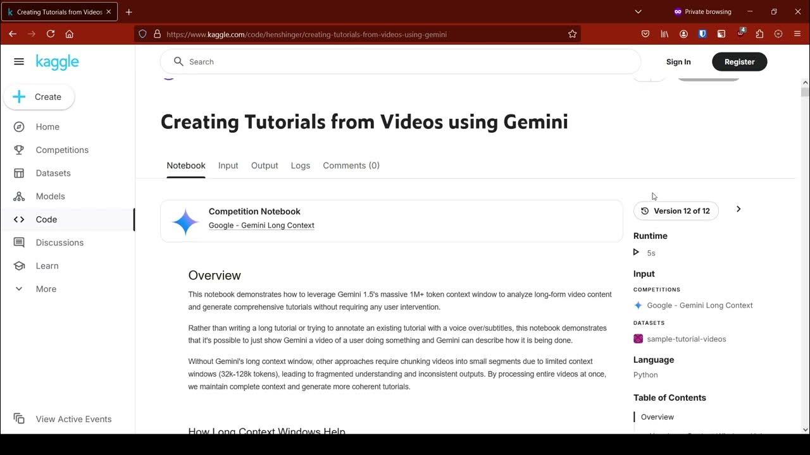This screenshot has width=810, height=455.
Task: Go to the browser home page
Action: coord(70,34)
